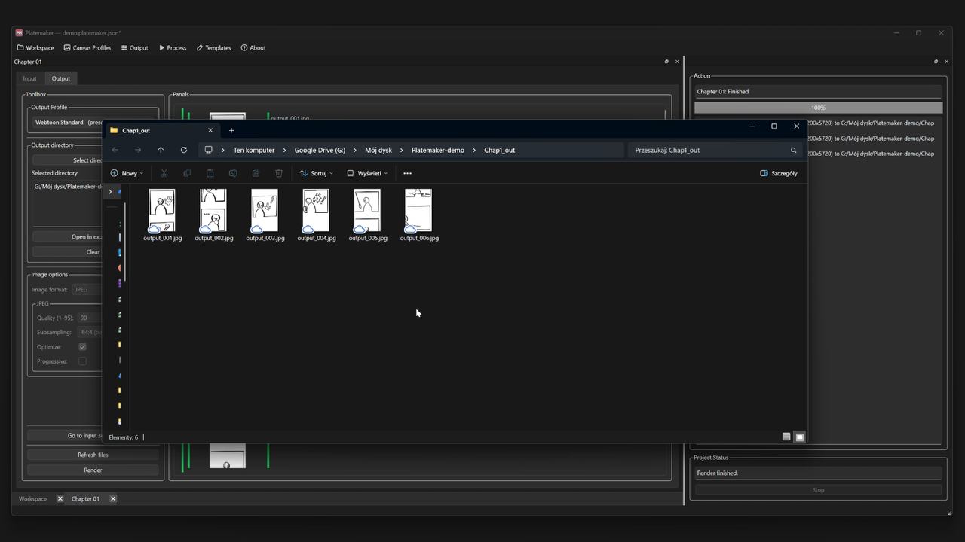This screenshot has width=965, height=542.
Task: Click the Stop button in Project Status
Action: [x=818, y=490]
